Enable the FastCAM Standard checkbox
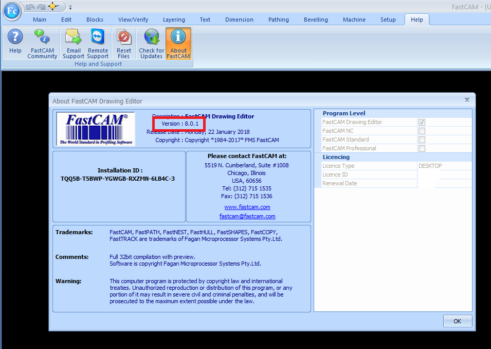491x349 pixels. (x=422, y=140)
